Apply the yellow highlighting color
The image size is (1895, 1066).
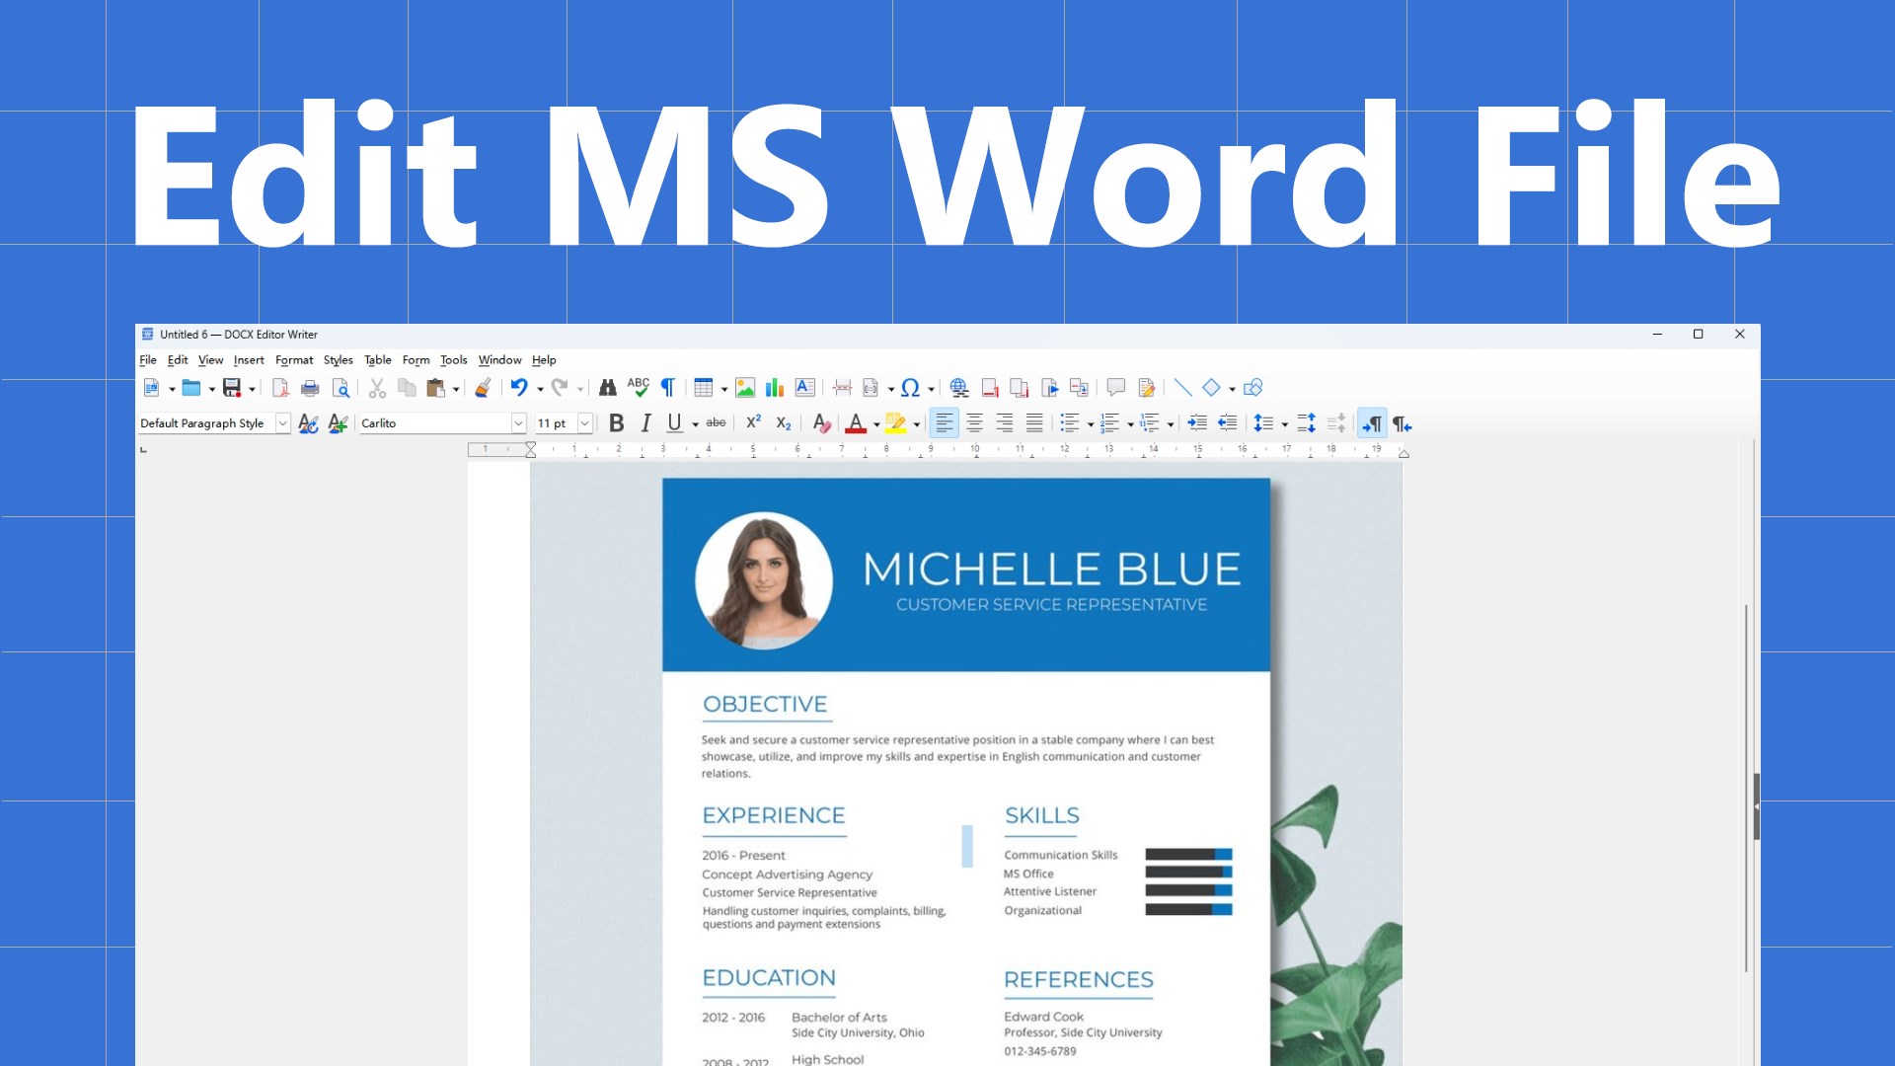click(895, 423)
